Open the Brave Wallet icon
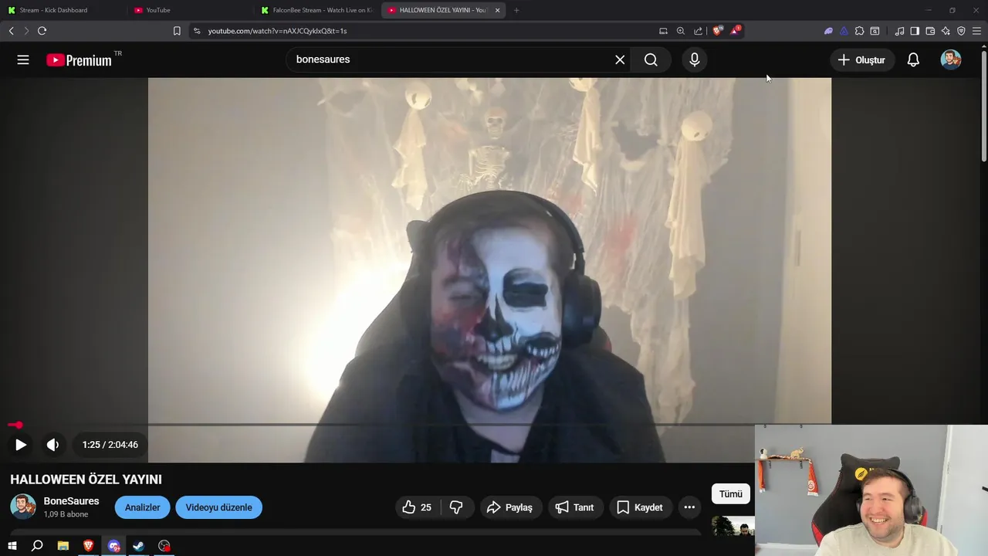Image resolution: width=988 pixels, height=556 pixels. 930,31
